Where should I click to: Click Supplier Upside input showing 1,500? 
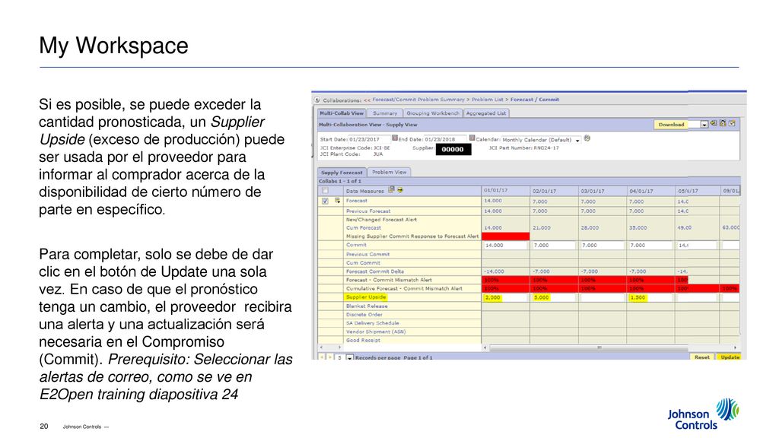[650, 297]
